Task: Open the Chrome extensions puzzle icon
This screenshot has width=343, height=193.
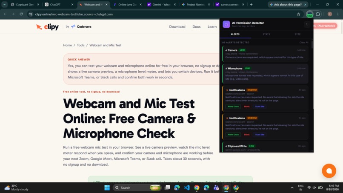Action: (x=318, y=14)
